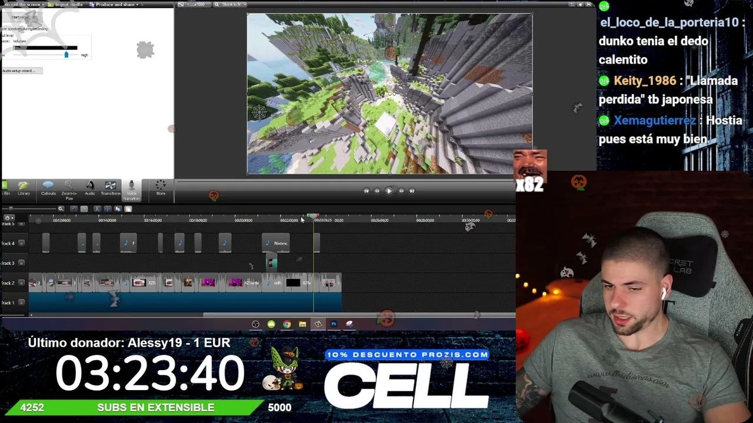The image size is (753, 423).
Task: Toggle the lock on Track 5
Action: click(x=22, y=224)
